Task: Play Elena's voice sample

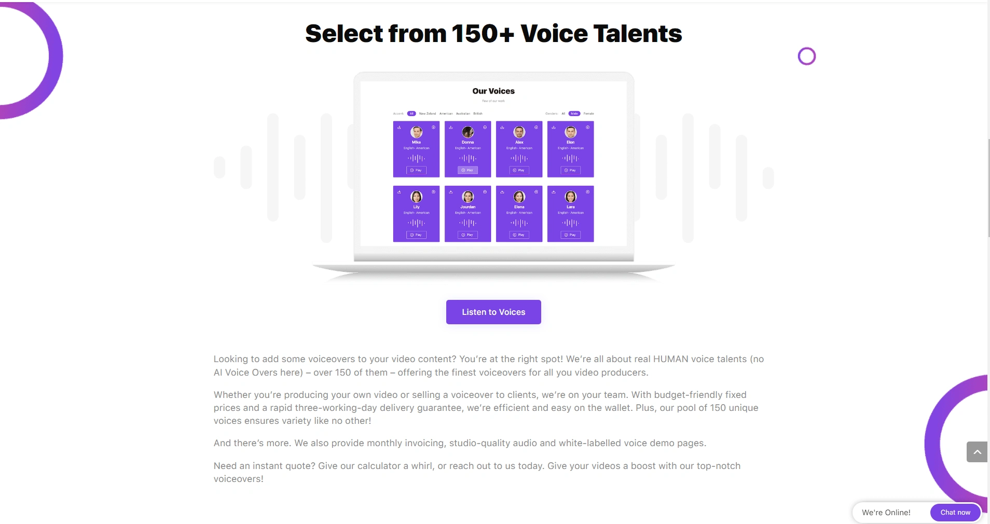Action: click(x=519, y=235)
